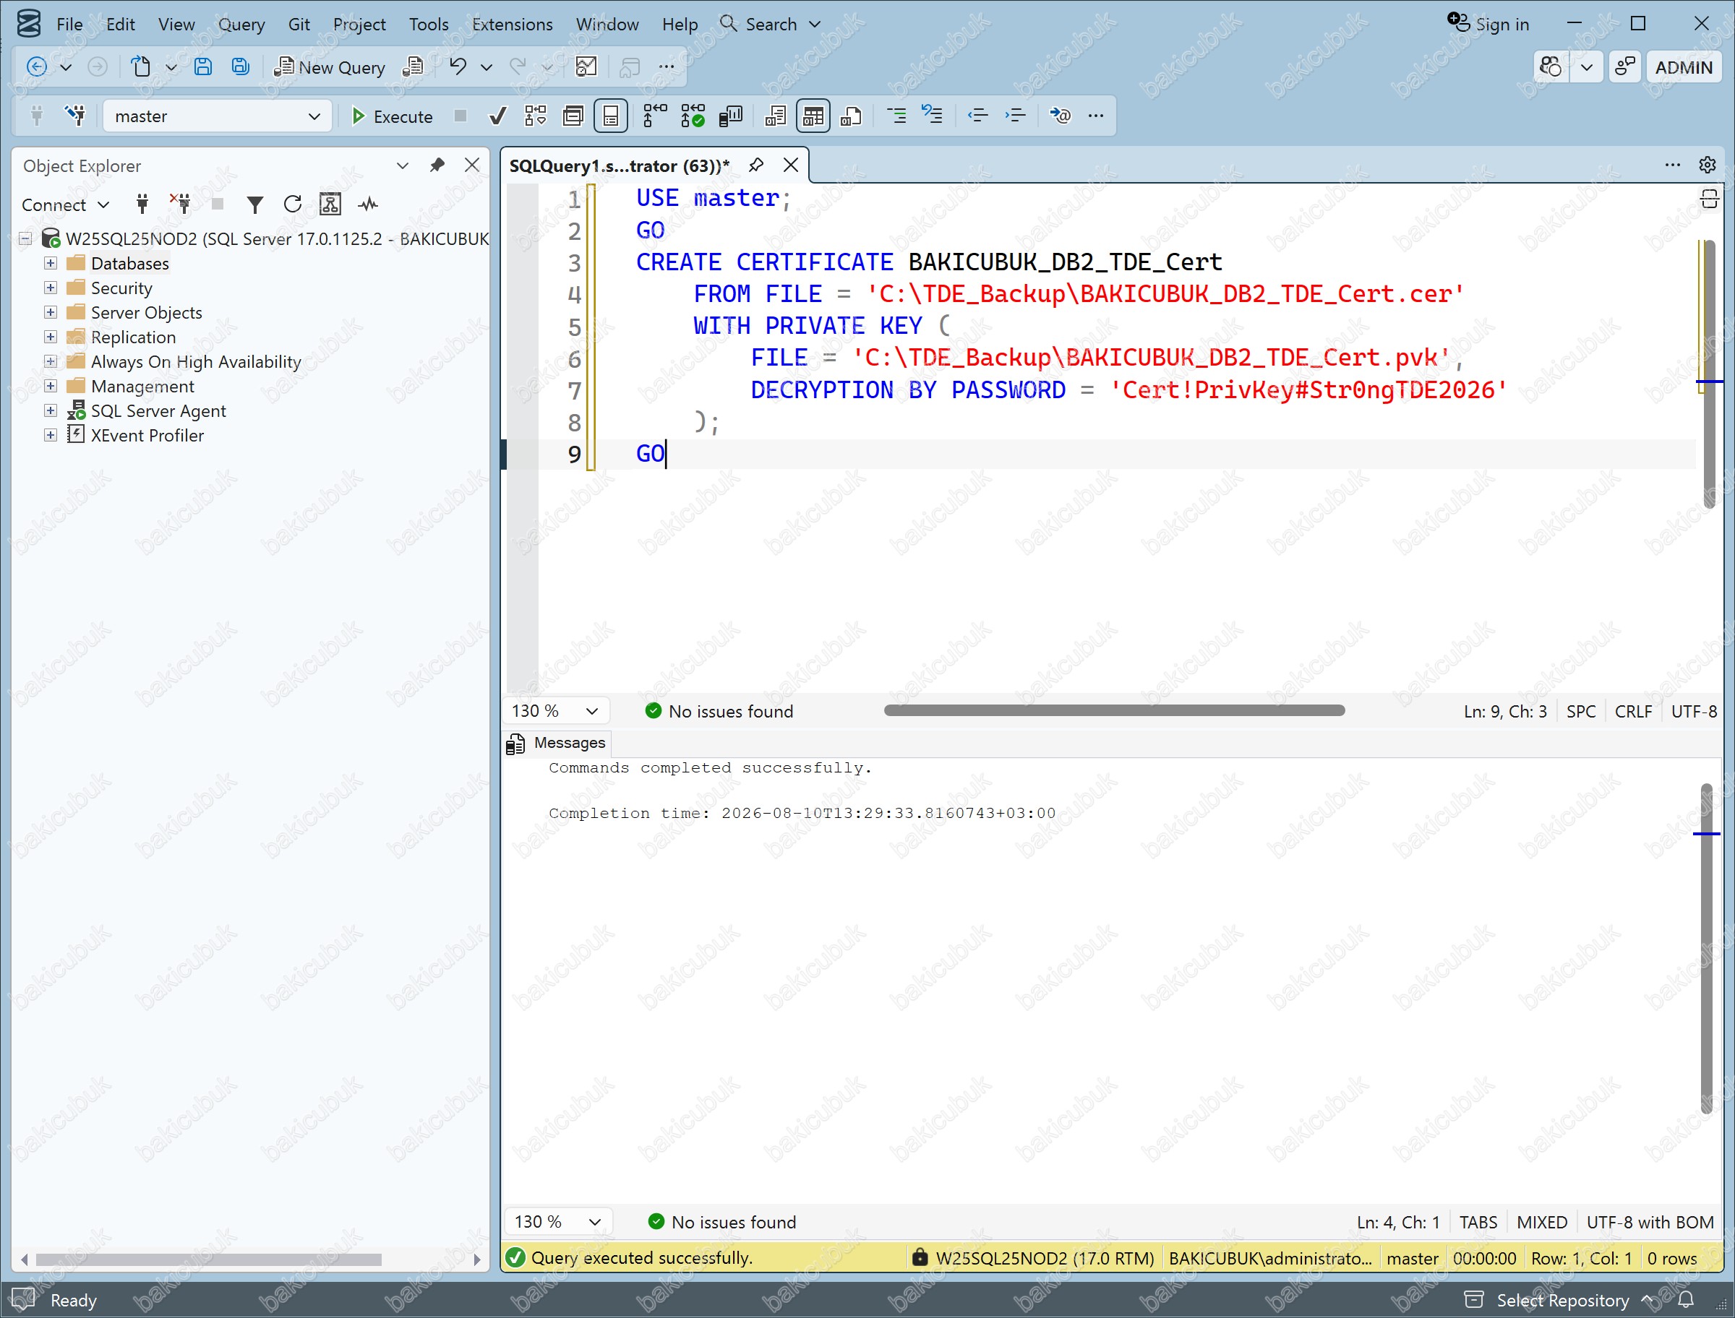Click the notifications bell in the status bar

[x=1686, y=1299]
